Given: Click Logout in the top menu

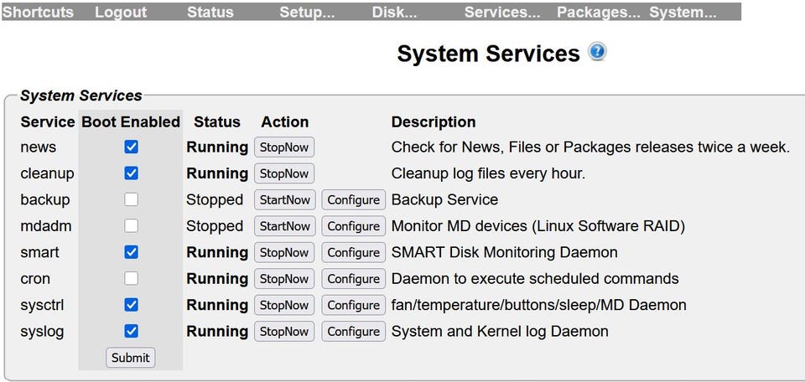Looking at the screenshot, I should 121,13.
